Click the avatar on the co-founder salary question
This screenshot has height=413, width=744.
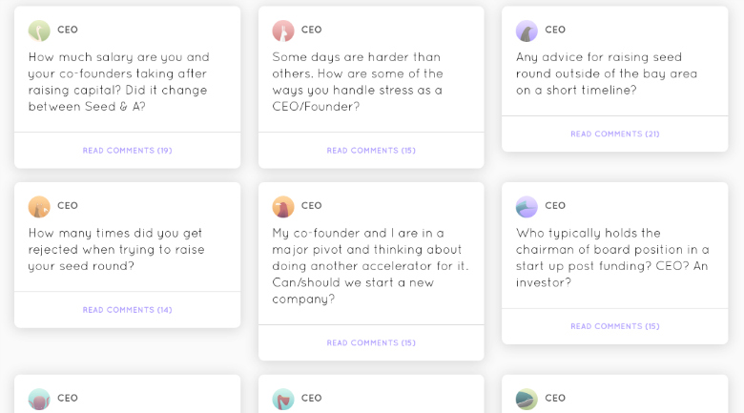39,31
